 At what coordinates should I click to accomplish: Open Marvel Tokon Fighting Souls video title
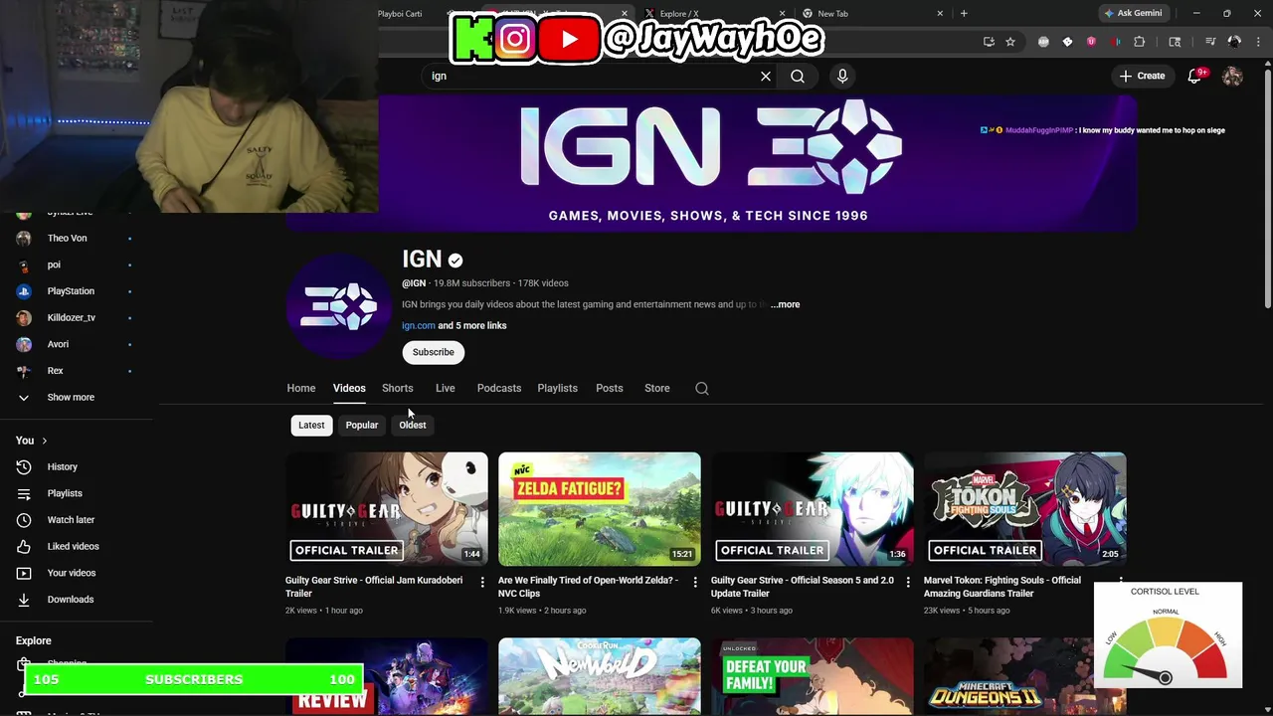[x=1002, y=587]
